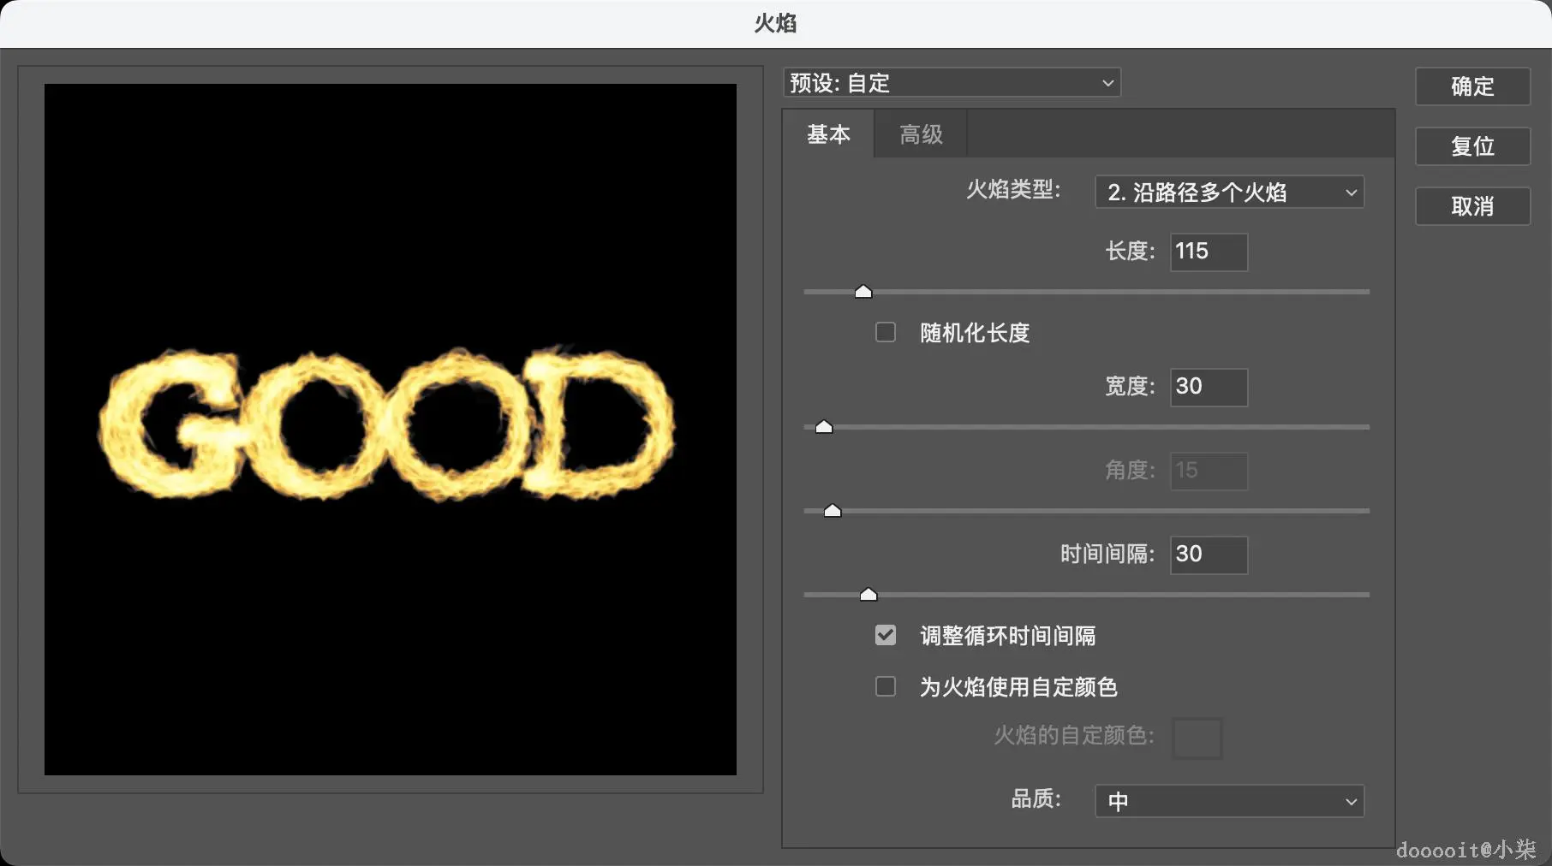Switch to the 高级 (Advanced) tab
The width and height of the screenshot is (1552, 866).
pyautogui.click(x=919, y=133)
